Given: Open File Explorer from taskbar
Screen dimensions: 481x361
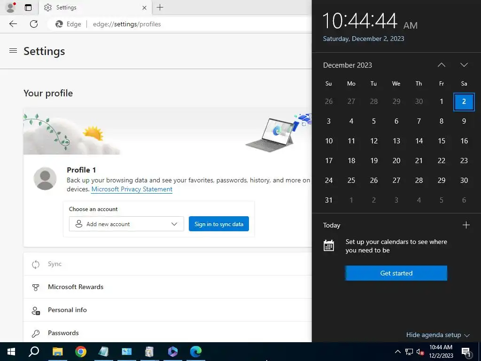Looking at the screenshot, I should click(x=57, y=352).
